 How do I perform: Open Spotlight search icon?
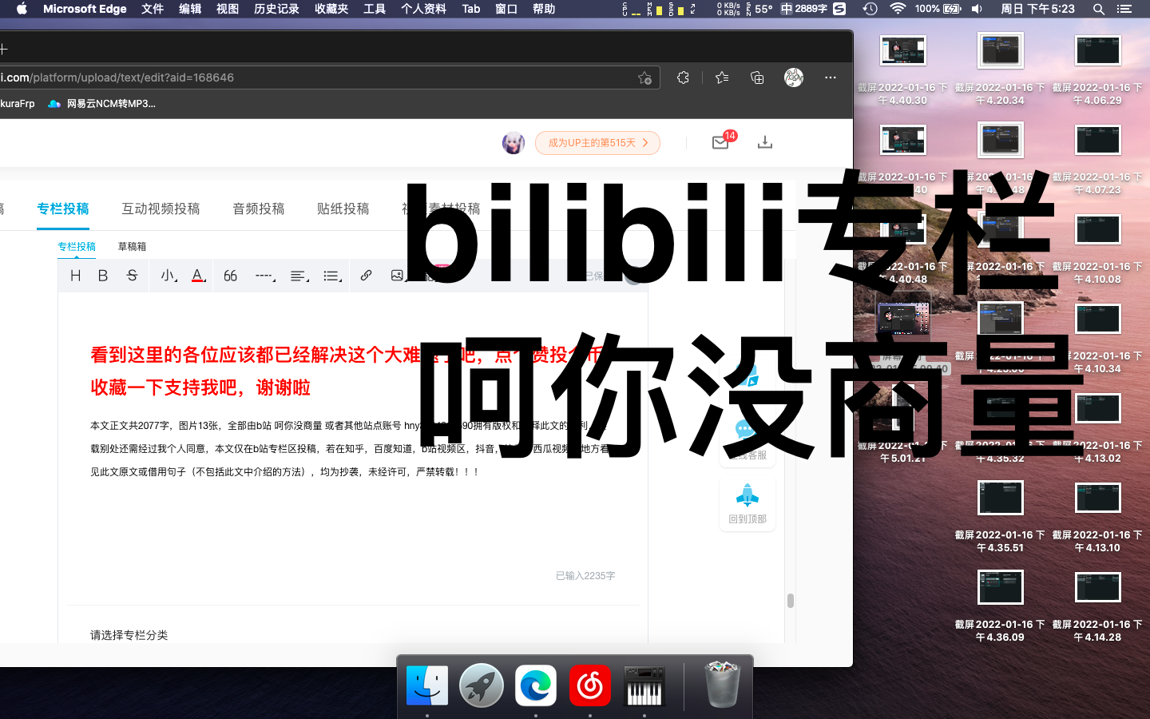pos(1099,9)
